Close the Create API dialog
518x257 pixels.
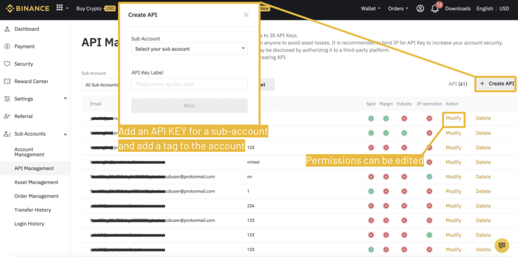246,15
